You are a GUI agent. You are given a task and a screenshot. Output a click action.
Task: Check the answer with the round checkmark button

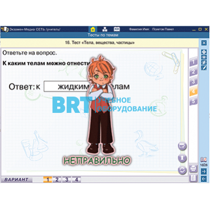[182, 146]
